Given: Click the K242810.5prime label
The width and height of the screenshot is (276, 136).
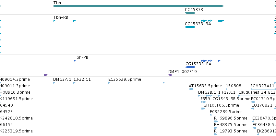Looking at the screenshot, I should pos(16,118).
